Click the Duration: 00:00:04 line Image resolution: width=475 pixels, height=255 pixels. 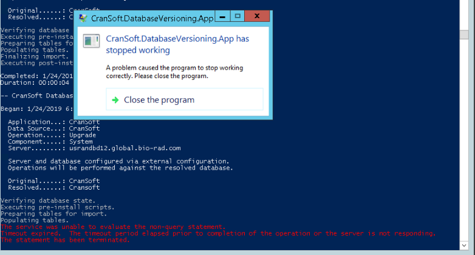(35, 82)
